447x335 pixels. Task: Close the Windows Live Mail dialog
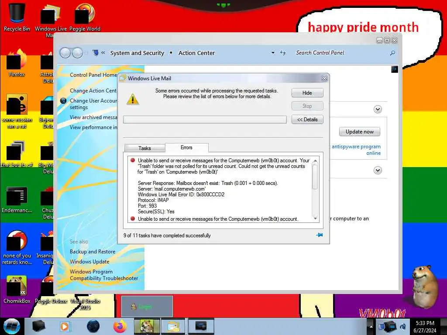click(x=324, y=79)
